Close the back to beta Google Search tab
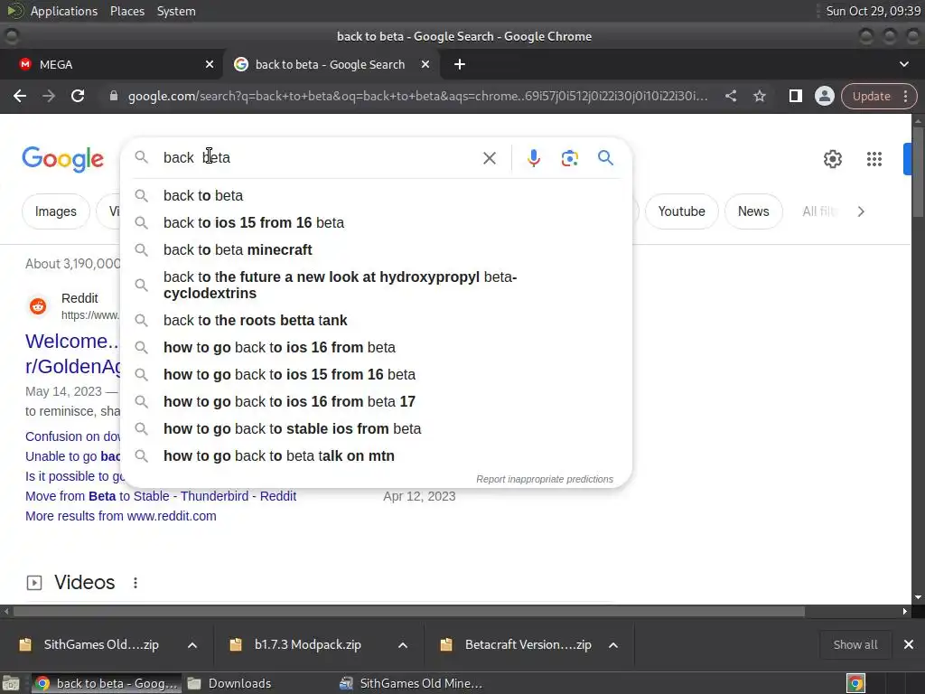The image size is (925, 694). 425,64
